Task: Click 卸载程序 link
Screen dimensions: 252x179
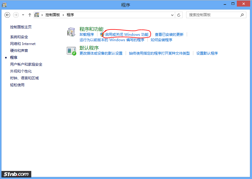Action: click(87, 34)
